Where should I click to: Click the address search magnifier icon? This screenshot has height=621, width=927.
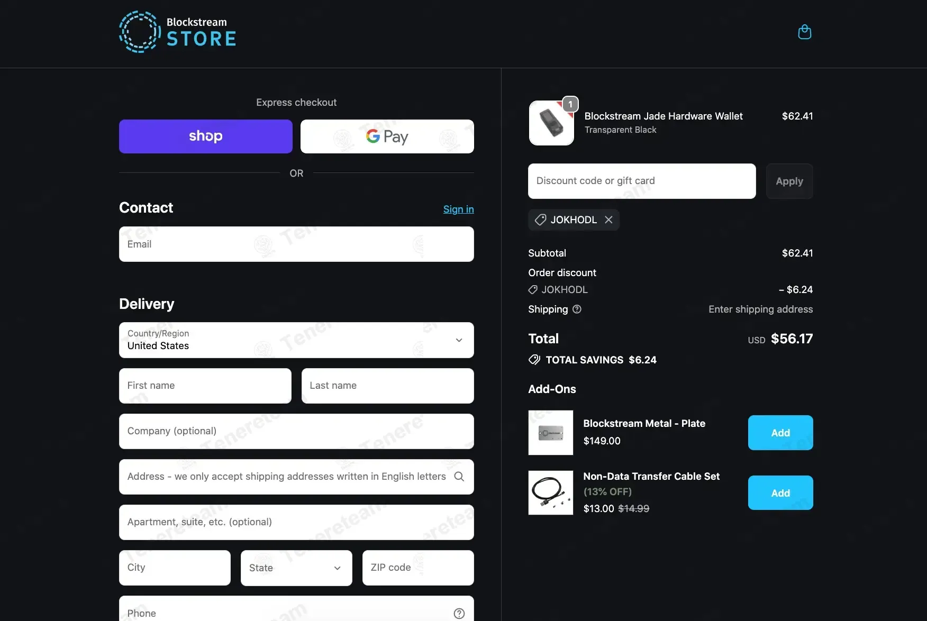coord(459,477)
